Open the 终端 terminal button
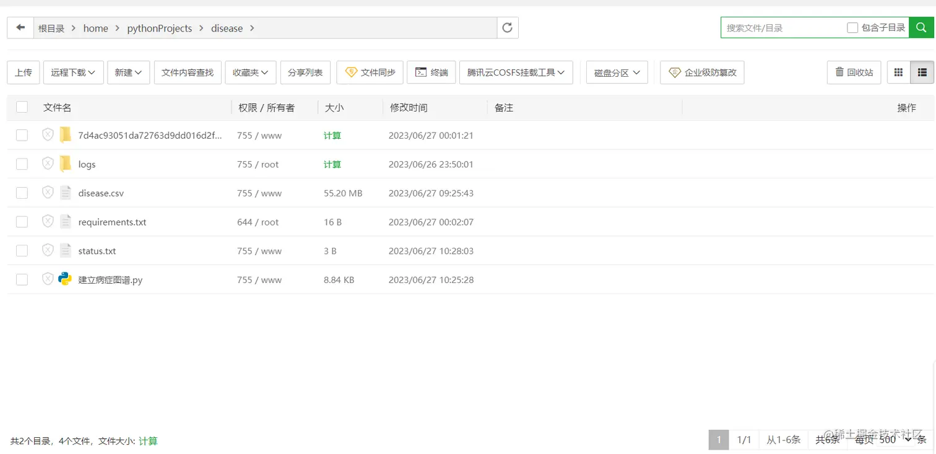Screen dimensions: 936x454 click(431, 72)
